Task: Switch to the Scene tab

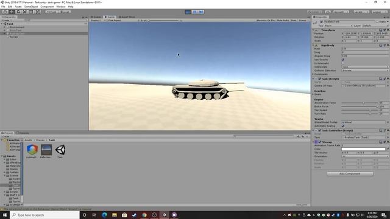Action: coord(96,17)
